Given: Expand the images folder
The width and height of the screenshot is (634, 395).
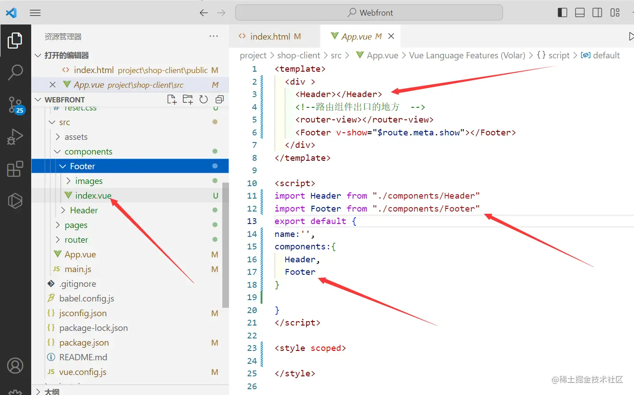Looking at the screenshot, I should click(x=68, y=181).
